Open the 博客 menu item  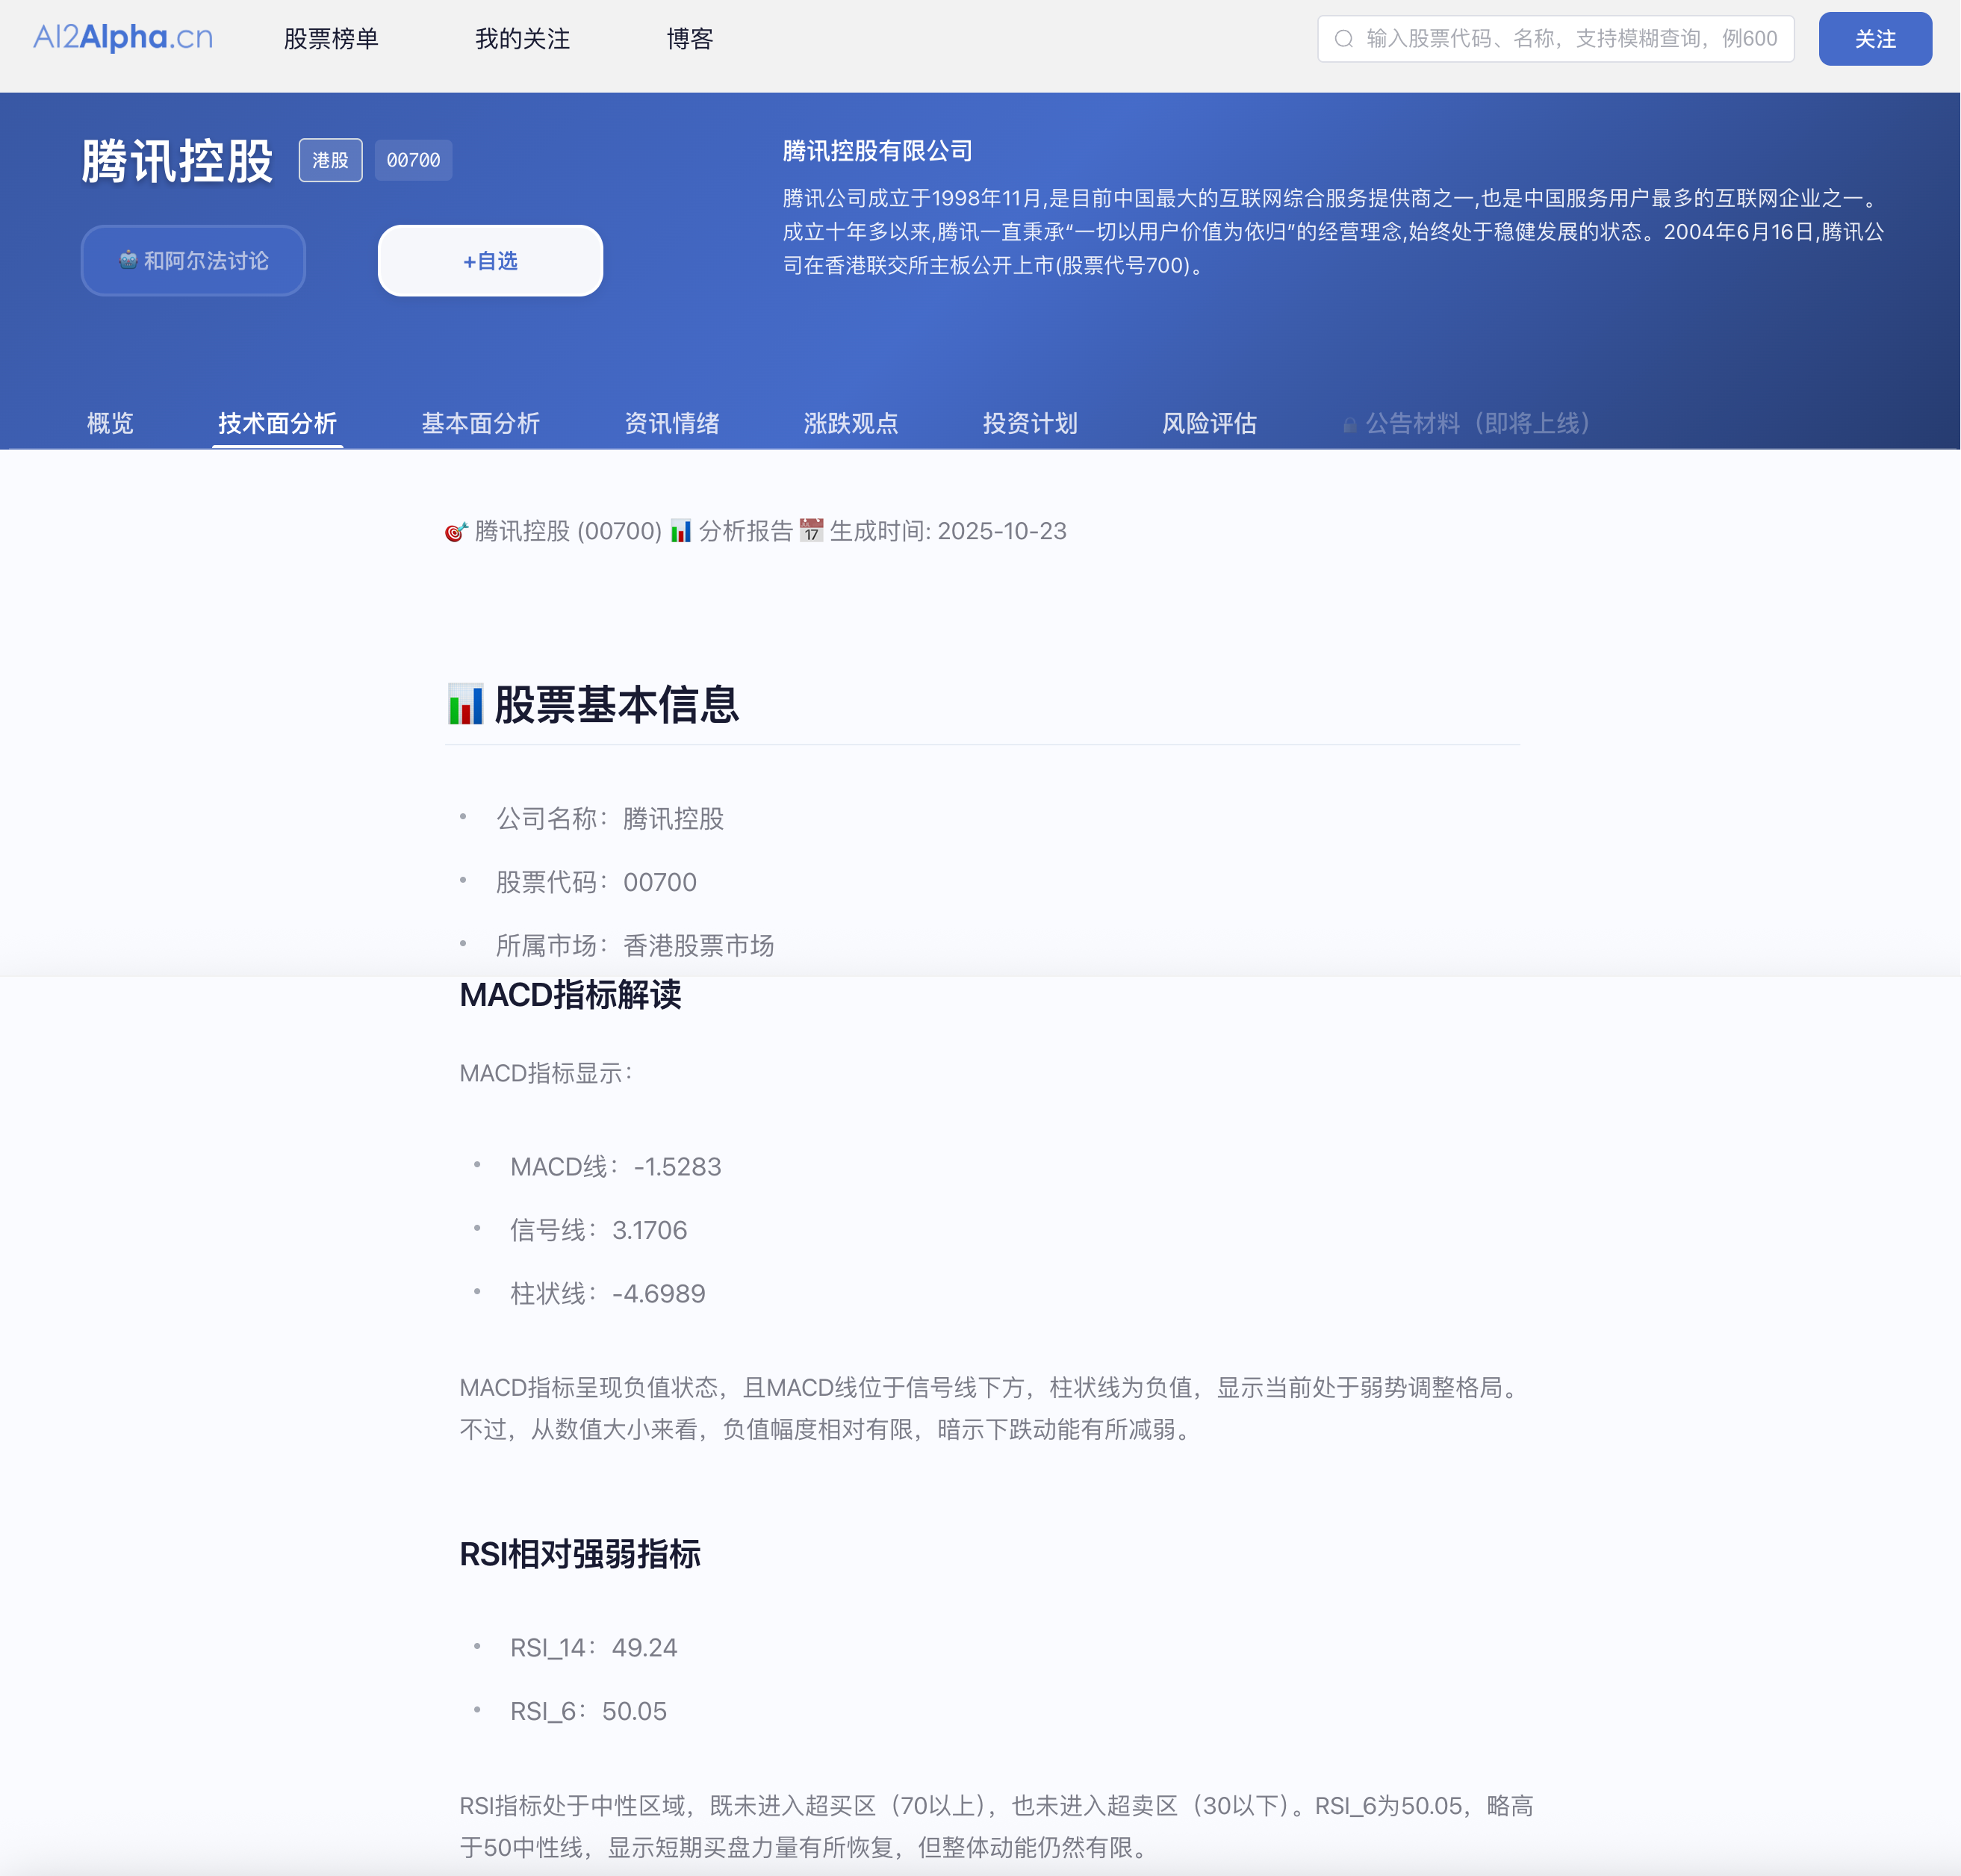point(690,39)
